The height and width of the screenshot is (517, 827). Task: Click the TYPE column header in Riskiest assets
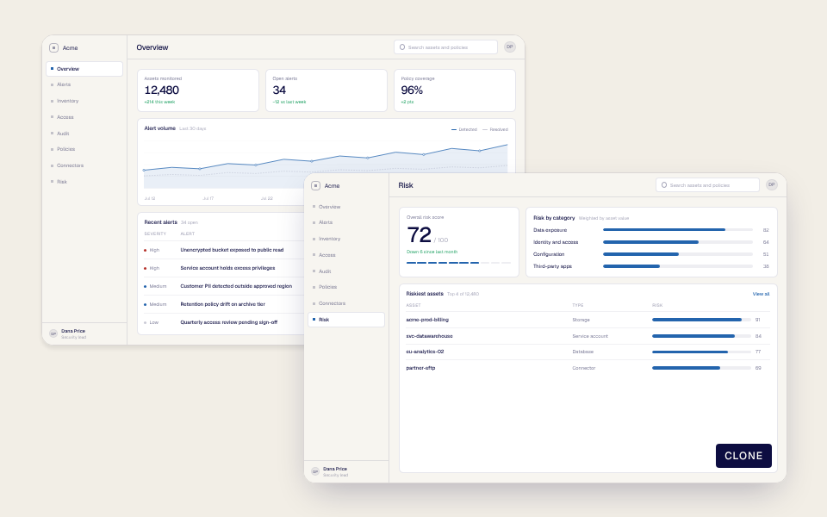578,305
